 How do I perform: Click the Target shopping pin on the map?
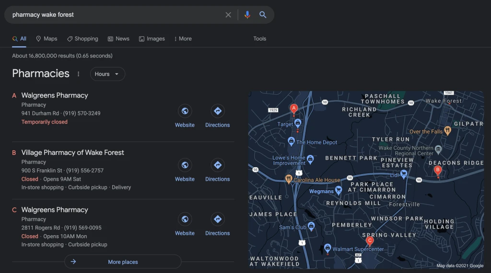tap(298, 123)
